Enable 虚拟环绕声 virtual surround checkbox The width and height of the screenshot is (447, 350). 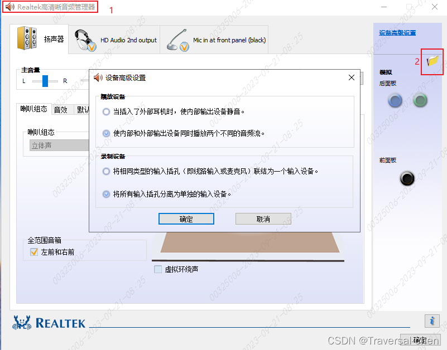tap(158, 269)
